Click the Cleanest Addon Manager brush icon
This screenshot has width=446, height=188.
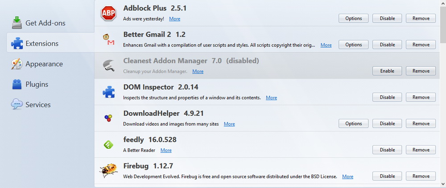pyautogui.click(x=108, y=65)
